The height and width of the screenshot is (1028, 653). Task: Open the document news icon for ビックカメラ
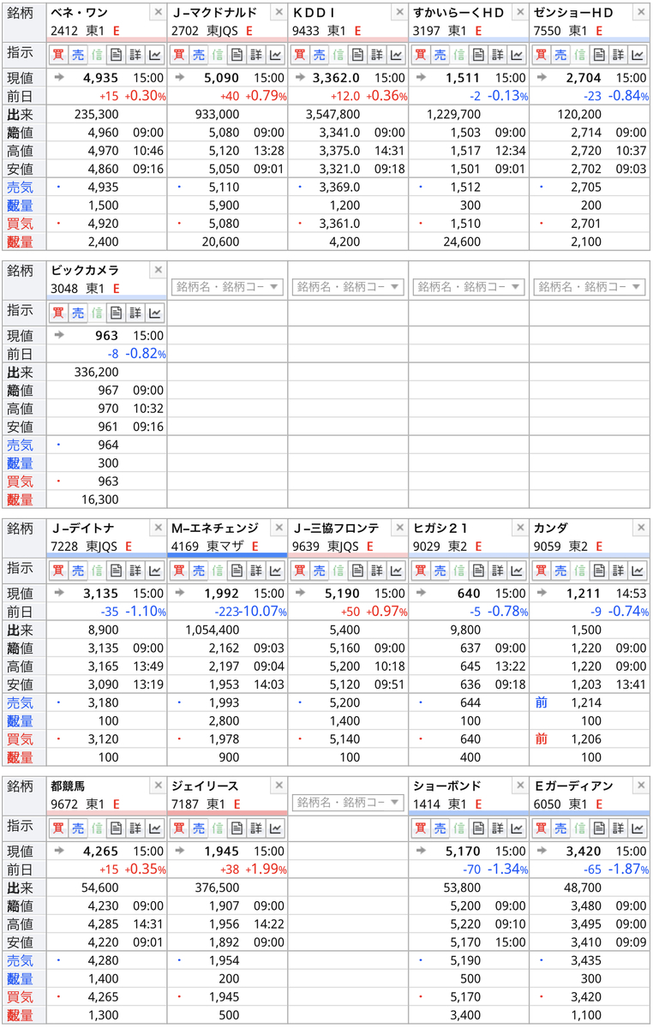117,314
